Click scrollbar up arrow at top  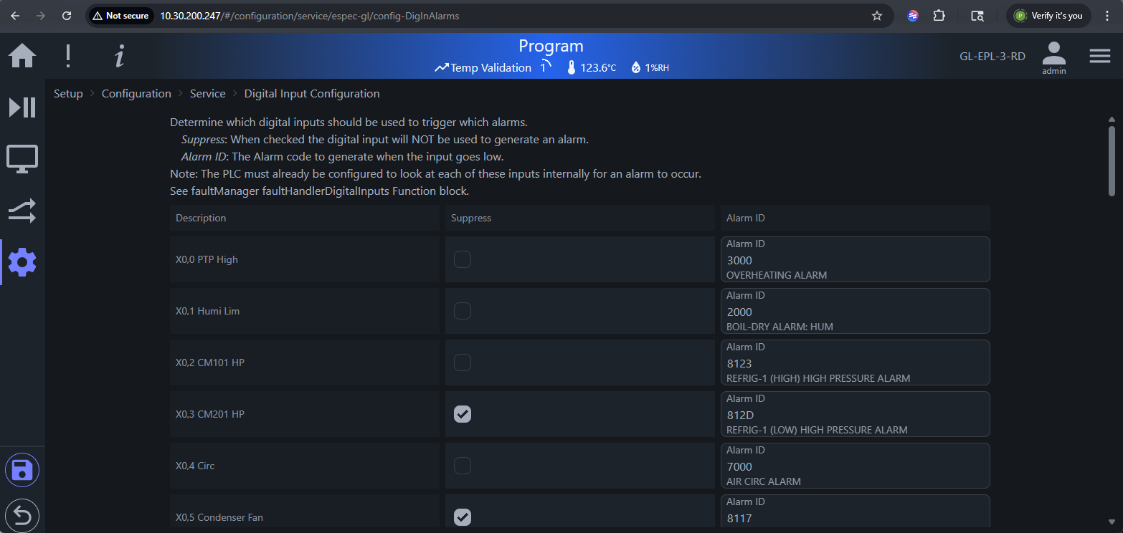tap(1112, 119)
